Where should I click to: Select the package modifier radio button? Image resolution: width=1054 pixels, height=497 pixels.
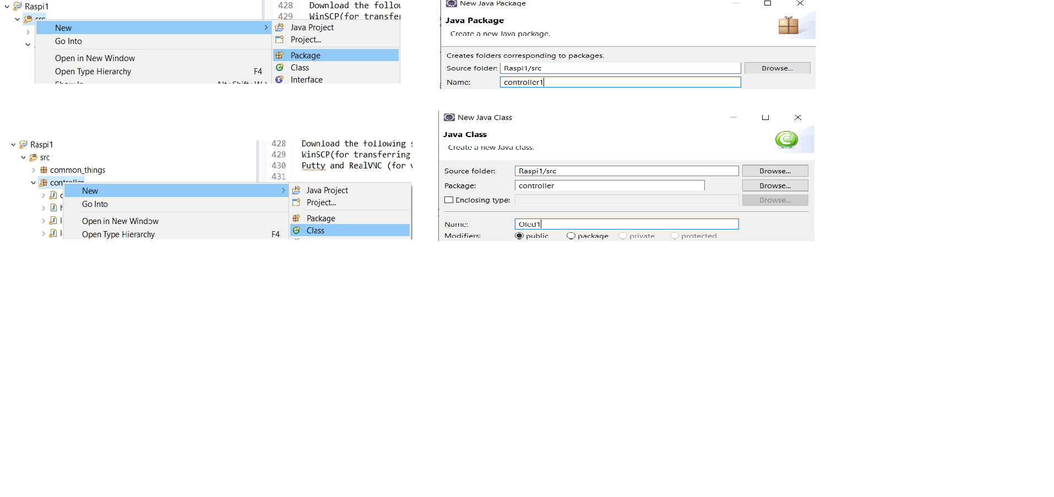pyautogui.click(x=571, y=236)
